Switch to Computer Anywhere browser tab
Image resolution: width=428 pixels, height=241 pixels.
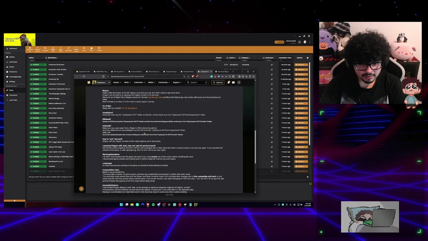[171, 72]
